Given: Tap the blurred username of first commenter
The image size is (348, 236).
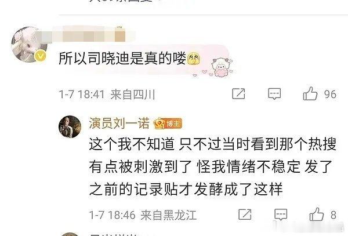Looking at the screenshot, I should coord(86,35).
